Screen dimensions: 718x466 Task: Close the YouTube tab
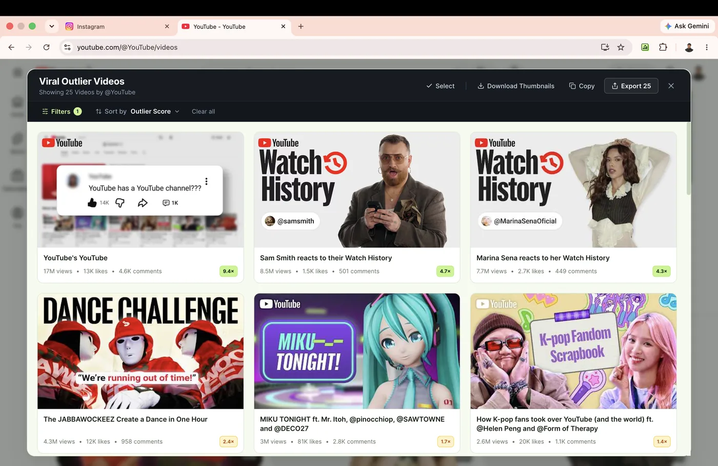point(283,27)
